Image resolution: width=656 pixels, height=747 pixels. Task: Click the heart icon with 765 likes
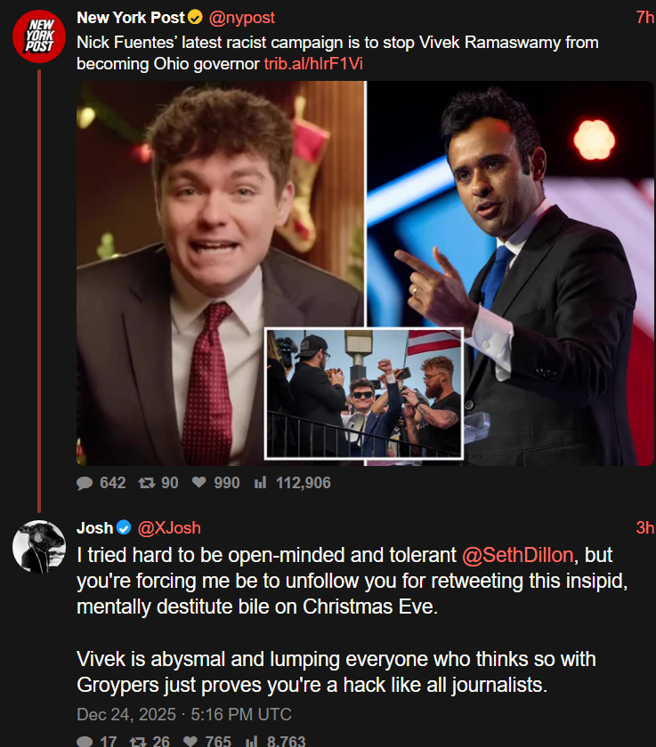click(190, 742)
